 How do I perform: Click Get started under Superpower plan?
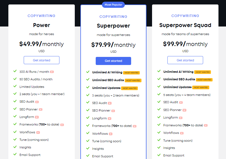tap(114, 61)
